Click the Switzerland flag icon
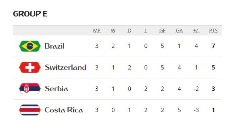This screenshot has height=133, width=237. tap(30, 67)
